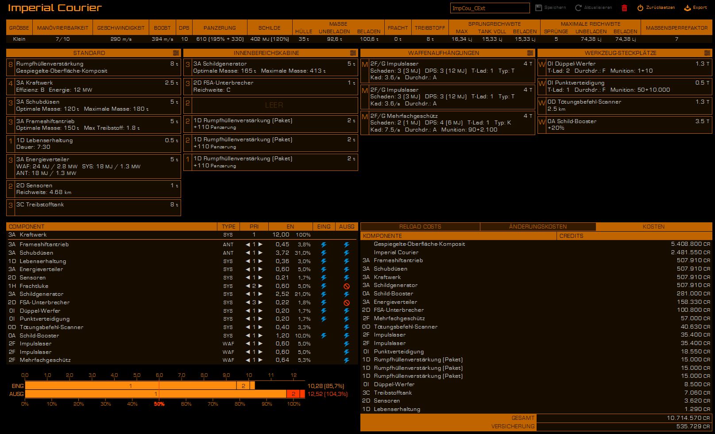Image resolution: width=715 pixels, height=434 pixels.
Task: Decrease priority of Schubdüsen
Action: tap(248, 253)
